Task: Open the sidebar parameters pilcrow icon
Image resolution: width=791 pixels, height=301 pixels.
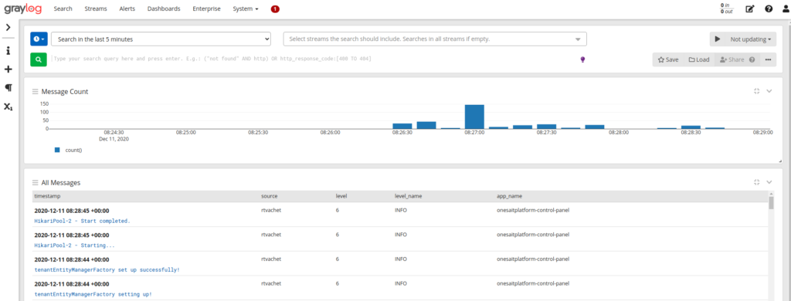Action: pyautogui.click(x=8, y=88)
